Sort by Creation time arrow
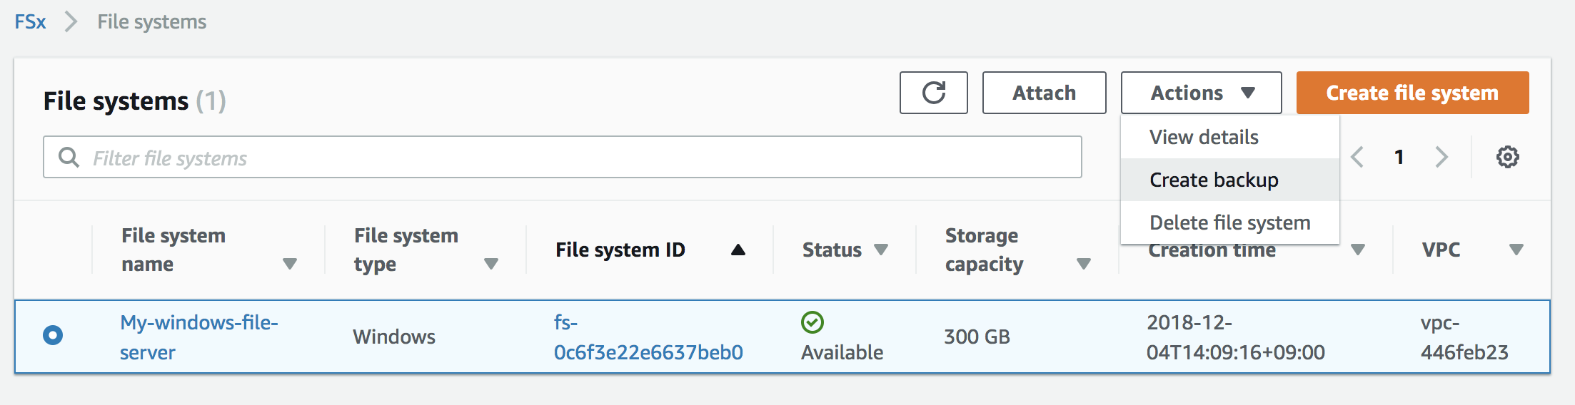This screenshot has height=405, width=1575. tap(1358, 250)
